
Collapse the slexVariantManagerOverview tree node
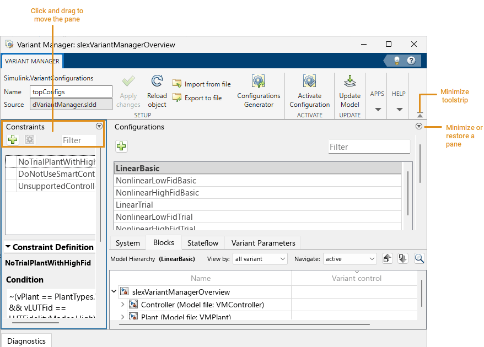tap(114, 291)
